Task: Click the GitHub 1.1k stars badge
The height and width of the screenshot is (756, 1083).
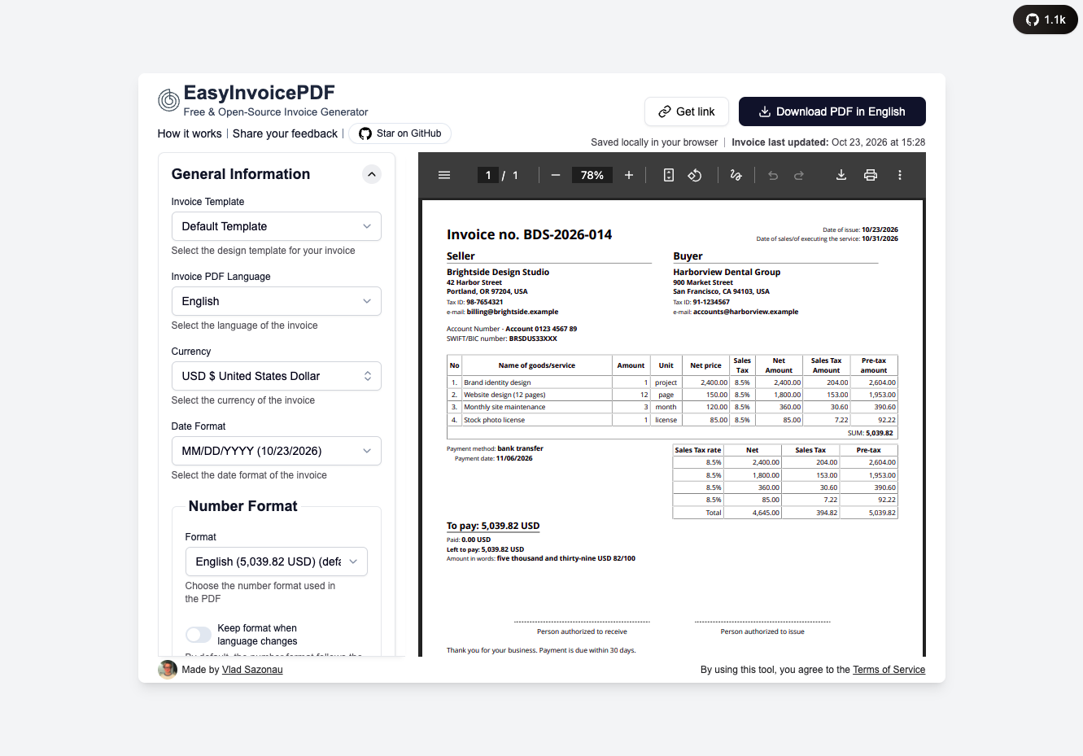Action: click(1046, 20)
